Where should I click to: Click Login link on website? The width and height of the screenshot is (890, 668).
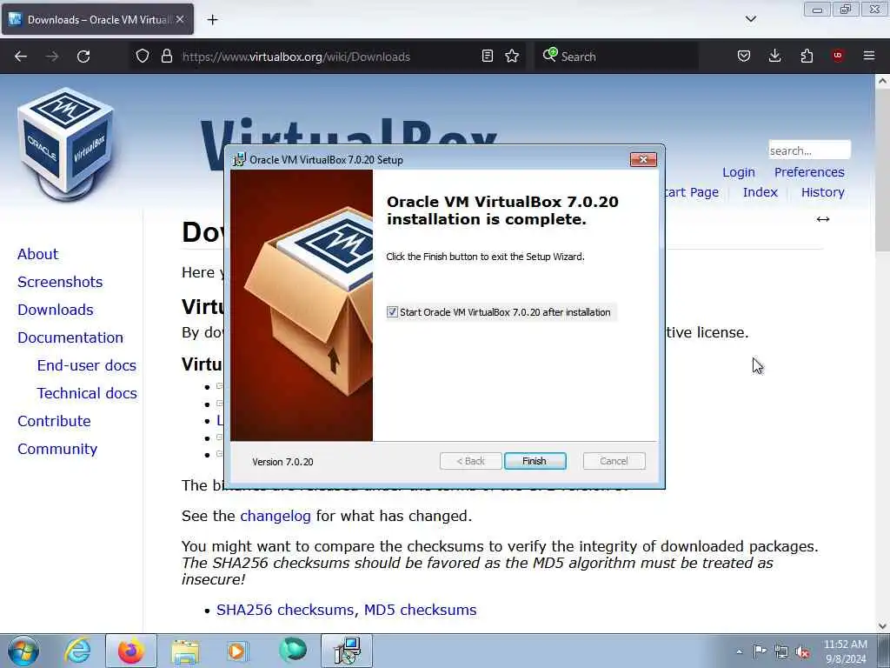tap(739, 172)
